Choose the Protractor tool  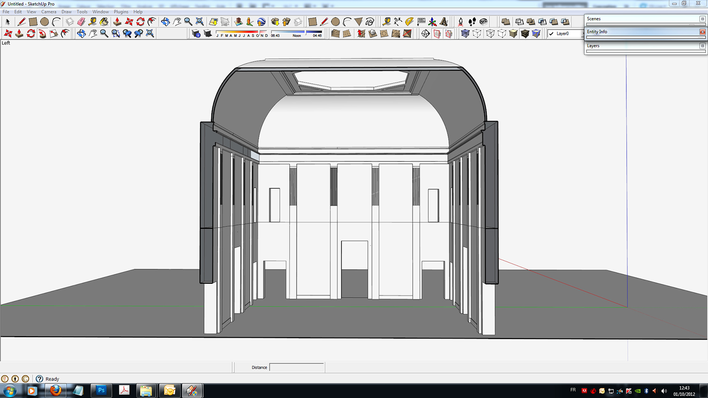pyautogui.click(x=409, y=22)
